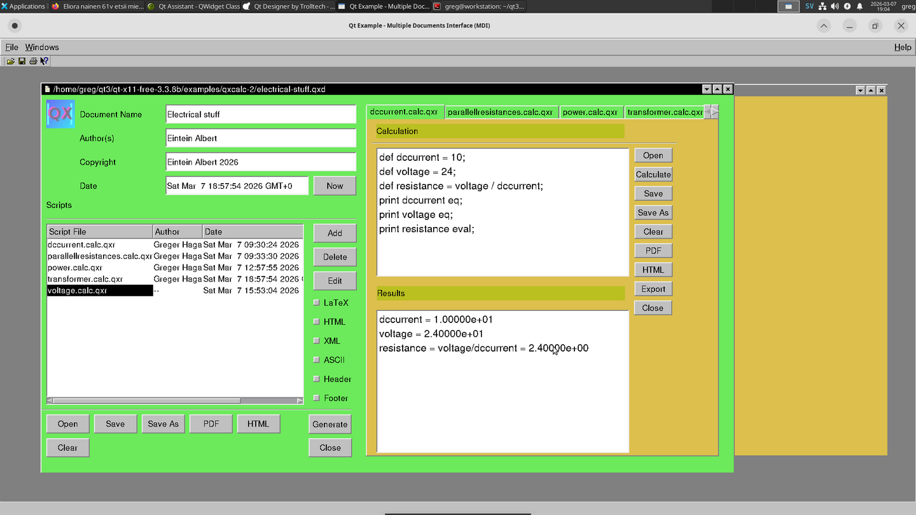Click the Document Name text field
This screenshot has width=916, height=515.
pyautogui.click(x=260, y=114)
